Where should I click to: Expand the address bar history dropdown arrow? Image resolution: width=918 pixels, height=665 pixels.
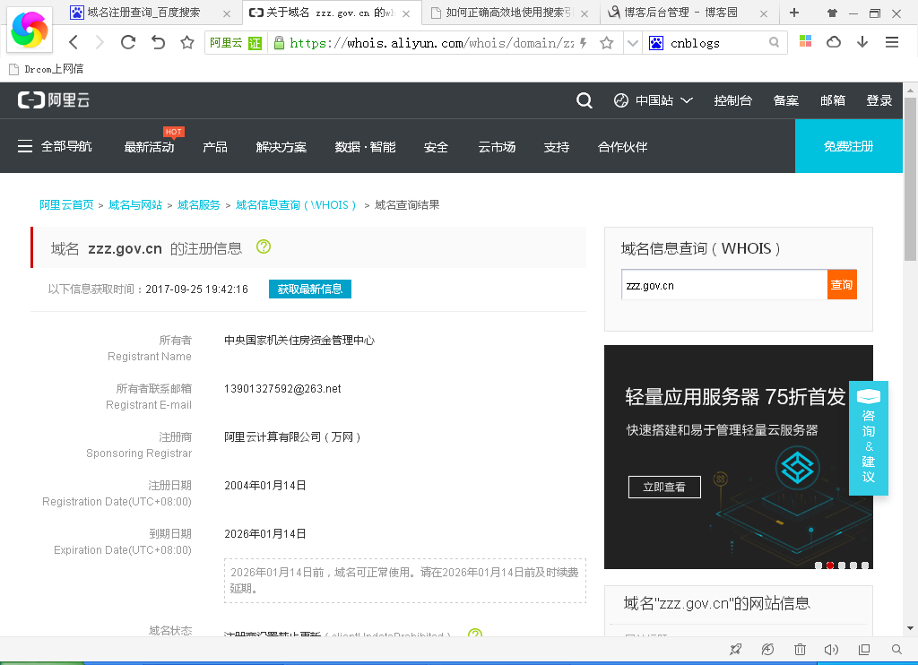tap(632, 43)
